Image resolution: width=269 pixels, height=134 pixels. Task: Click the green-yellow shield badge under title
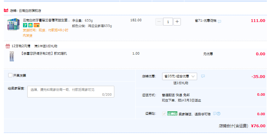tap(30, 25)
